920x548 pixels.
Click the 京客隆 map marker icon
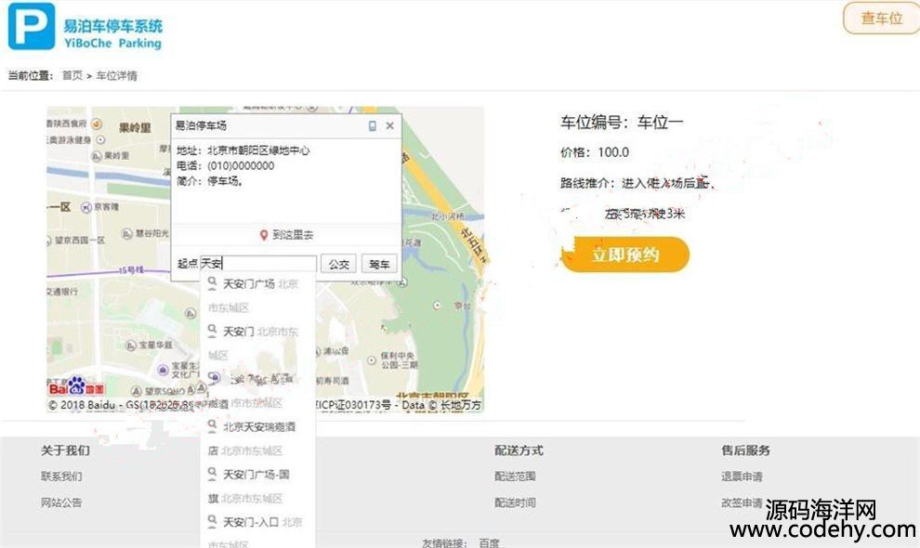coord(86,207)
